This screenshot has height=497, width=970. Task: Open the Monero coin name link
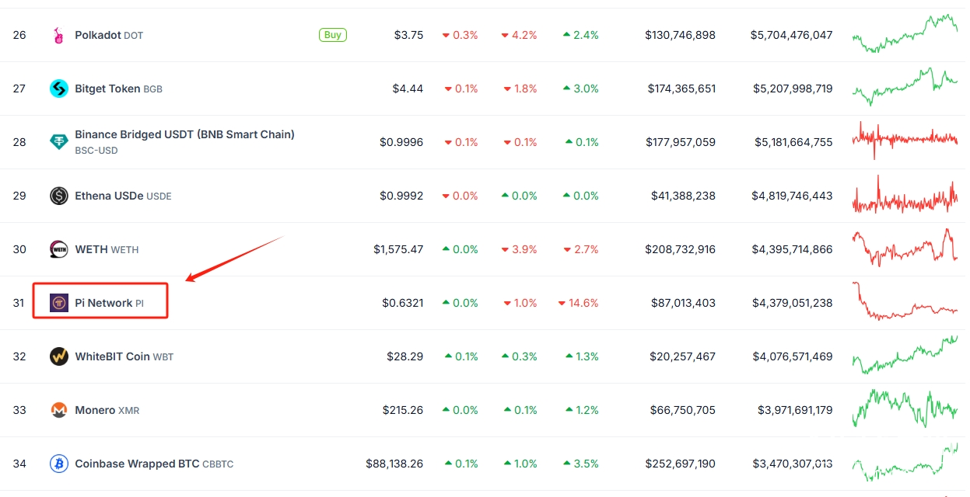pyautogui.click(x=95, y=410)
